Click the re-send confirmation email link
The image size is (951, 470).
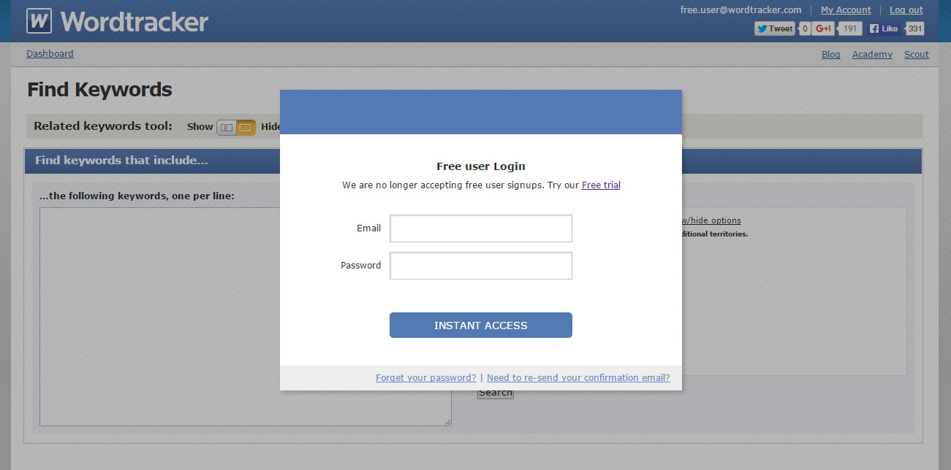coord(577,377)
